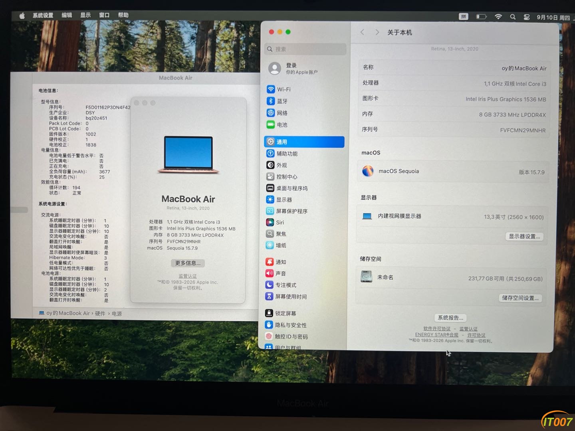
Task: Select battery serial F5D01162P3DN4F42 in System Information
Action: coord(108,107)
